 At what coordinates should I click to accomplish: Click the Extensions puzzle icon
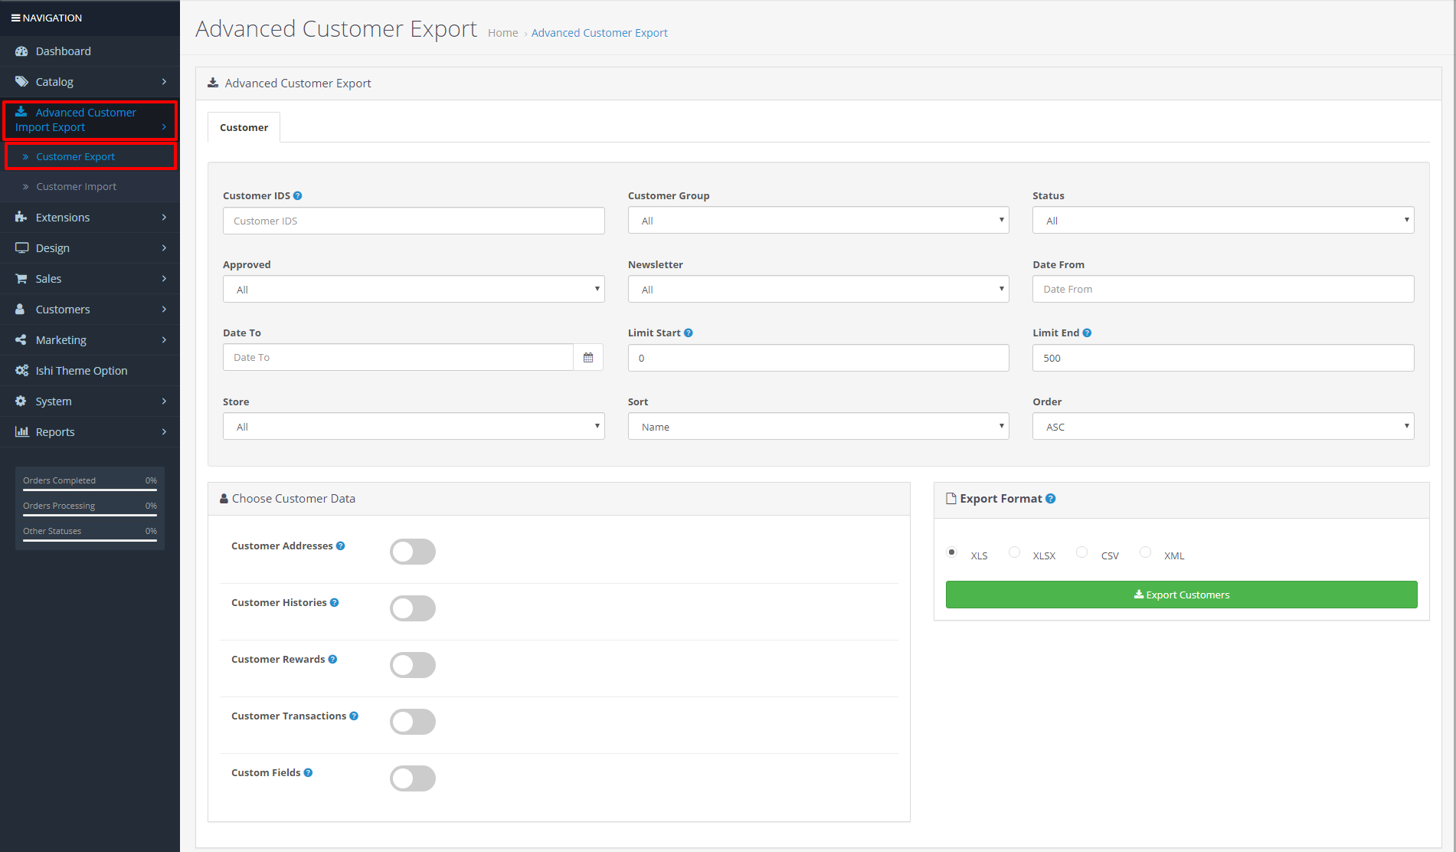[21, 217]
